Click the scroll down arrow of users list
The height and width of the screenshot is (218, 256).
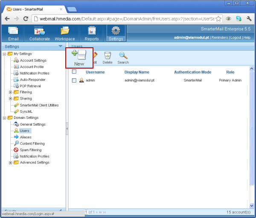(x=252, y=206)
